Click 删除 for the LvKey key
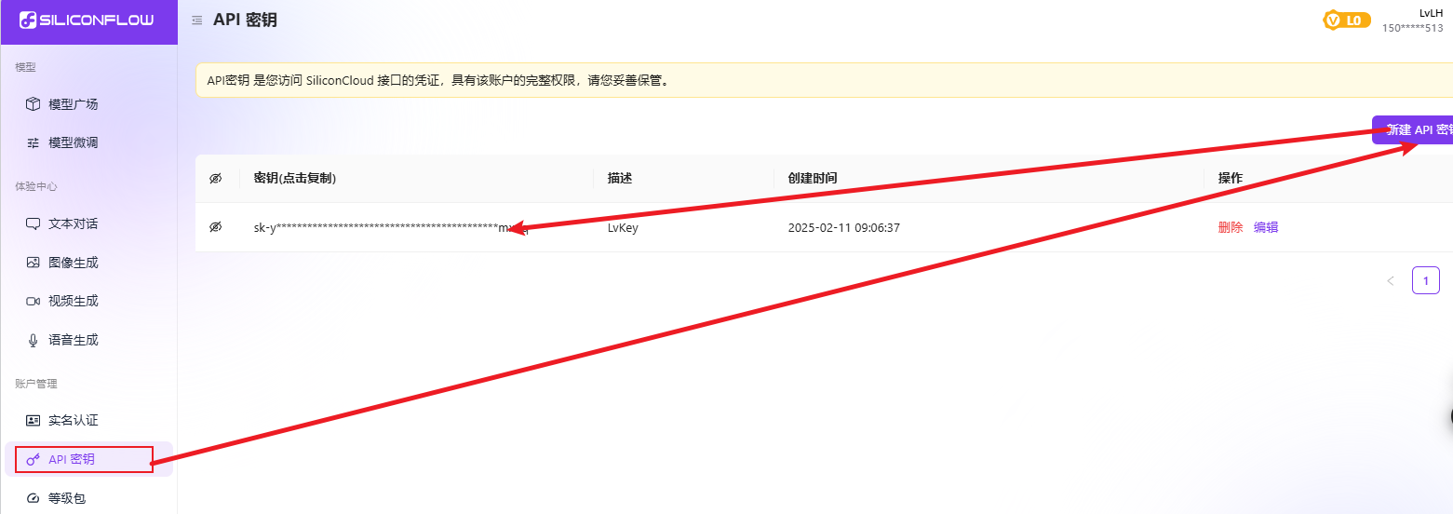Image resolution: width=1453 pixels, height=514 pixels. coord(1230,227)
